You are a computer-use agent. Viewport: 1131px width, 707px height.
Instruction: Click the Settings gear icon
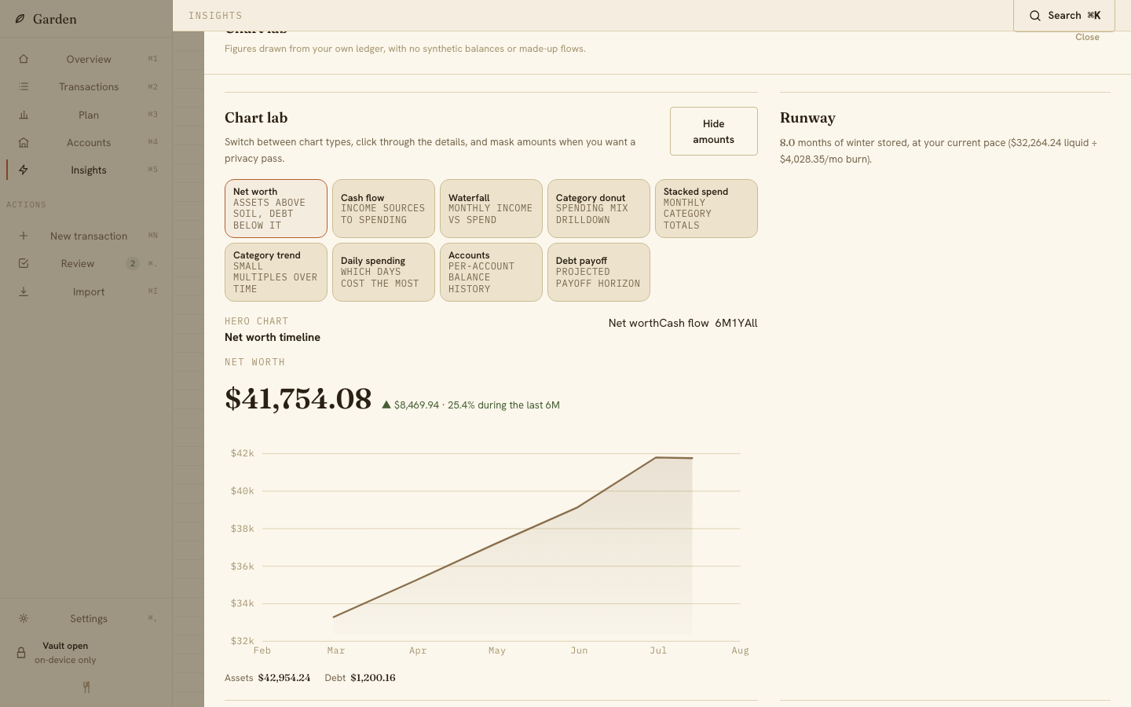pos(24,618)
